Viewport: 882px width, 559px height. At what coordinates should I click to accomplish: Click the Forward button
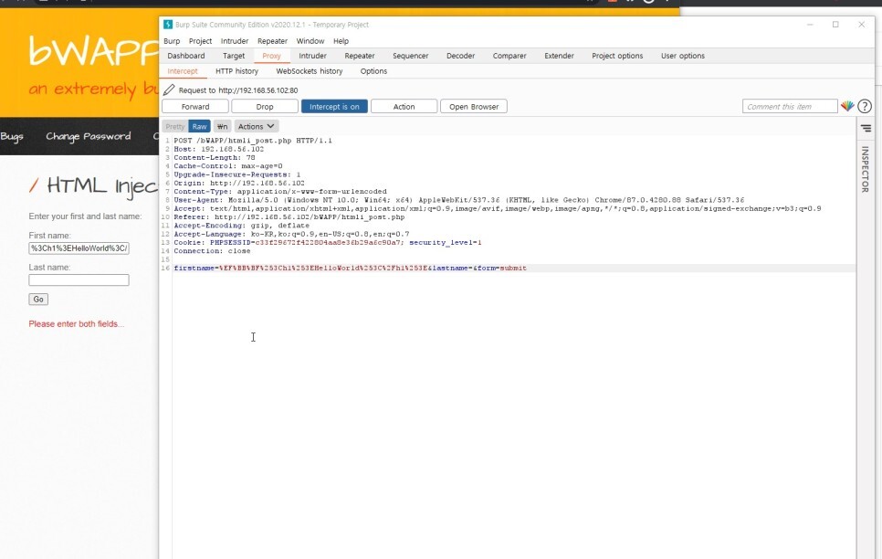tap(195, 106)
